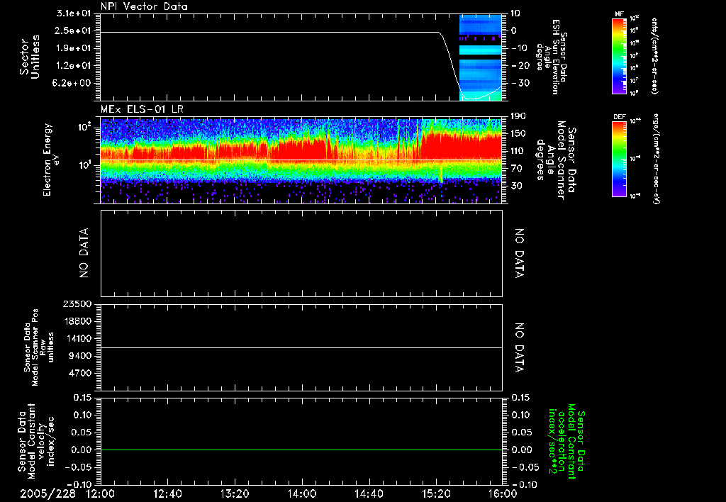Click the 14:40 time axis label

[x=369, y=493]
